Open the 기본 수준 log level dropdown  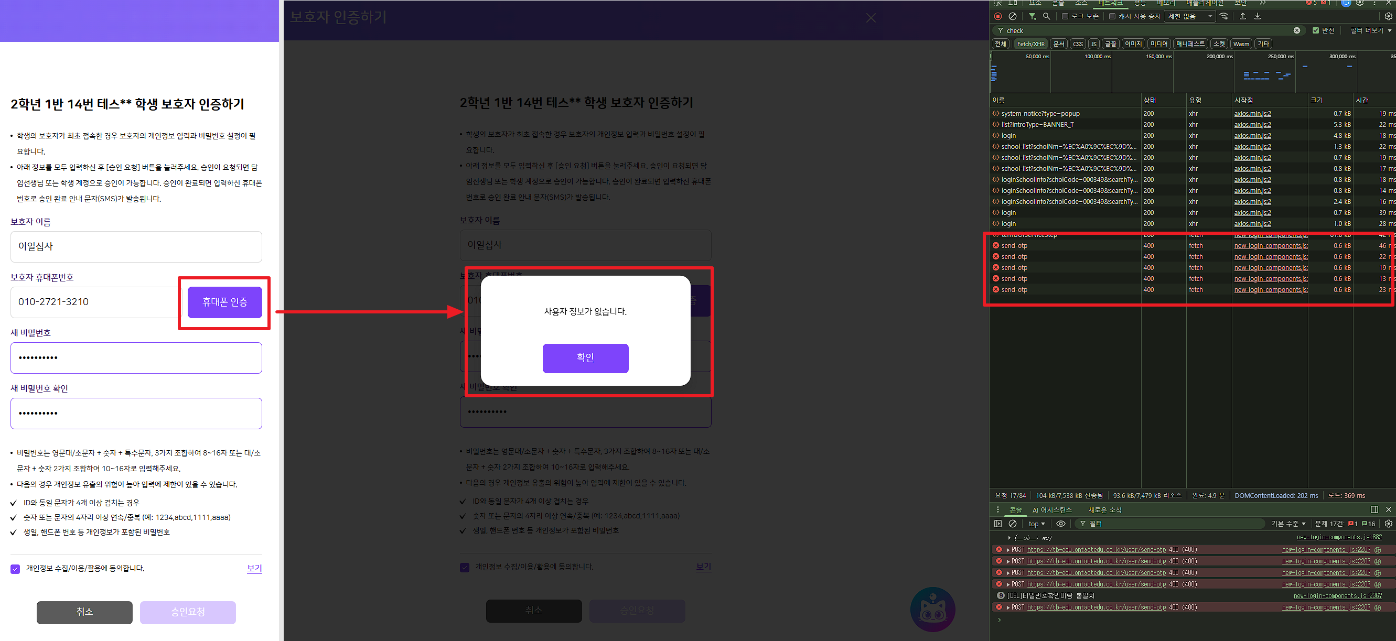pos(1288,524)
